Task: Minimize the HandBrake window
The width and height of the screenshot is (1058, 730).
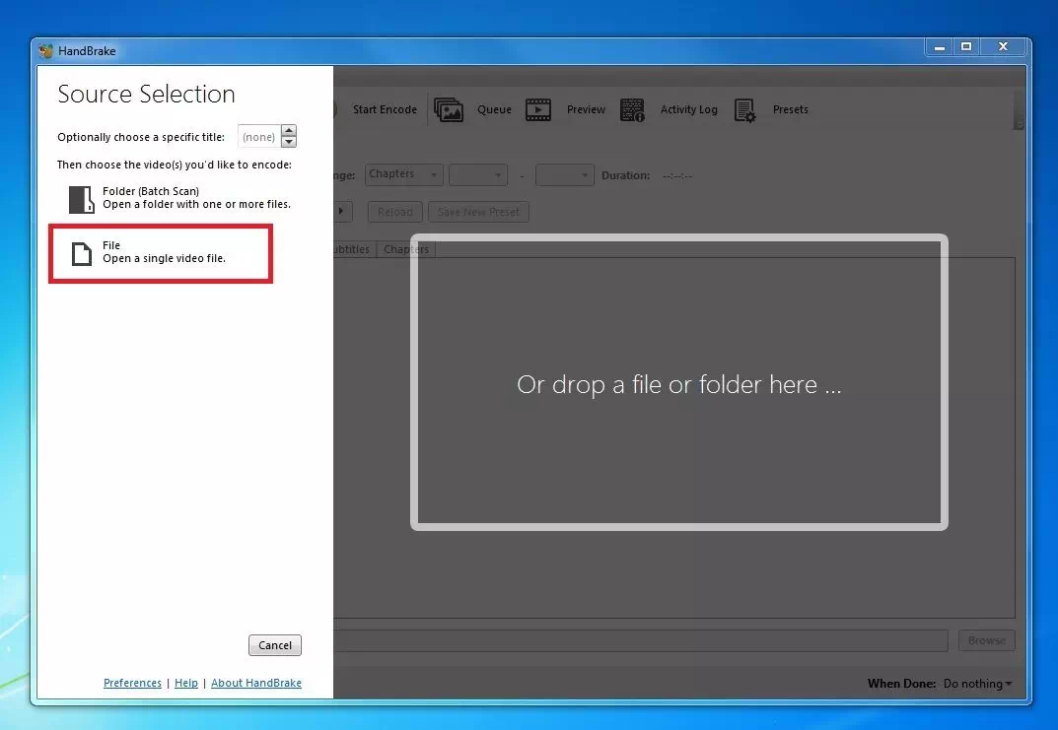Action: coord(940,47)
